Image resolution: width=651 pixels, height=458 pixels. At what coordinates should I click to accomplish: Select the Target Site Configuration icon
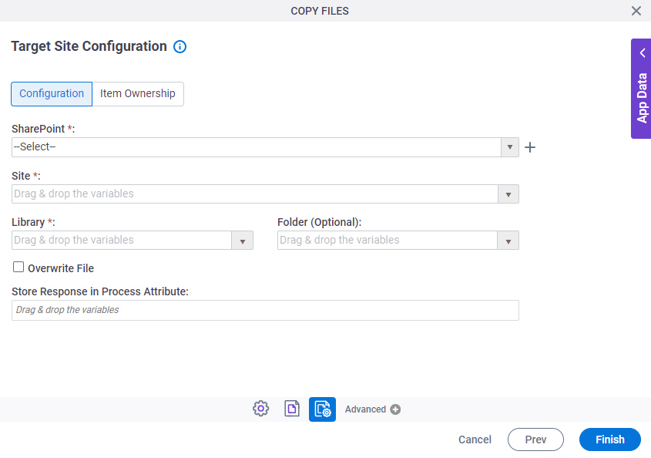coord(322,409)
